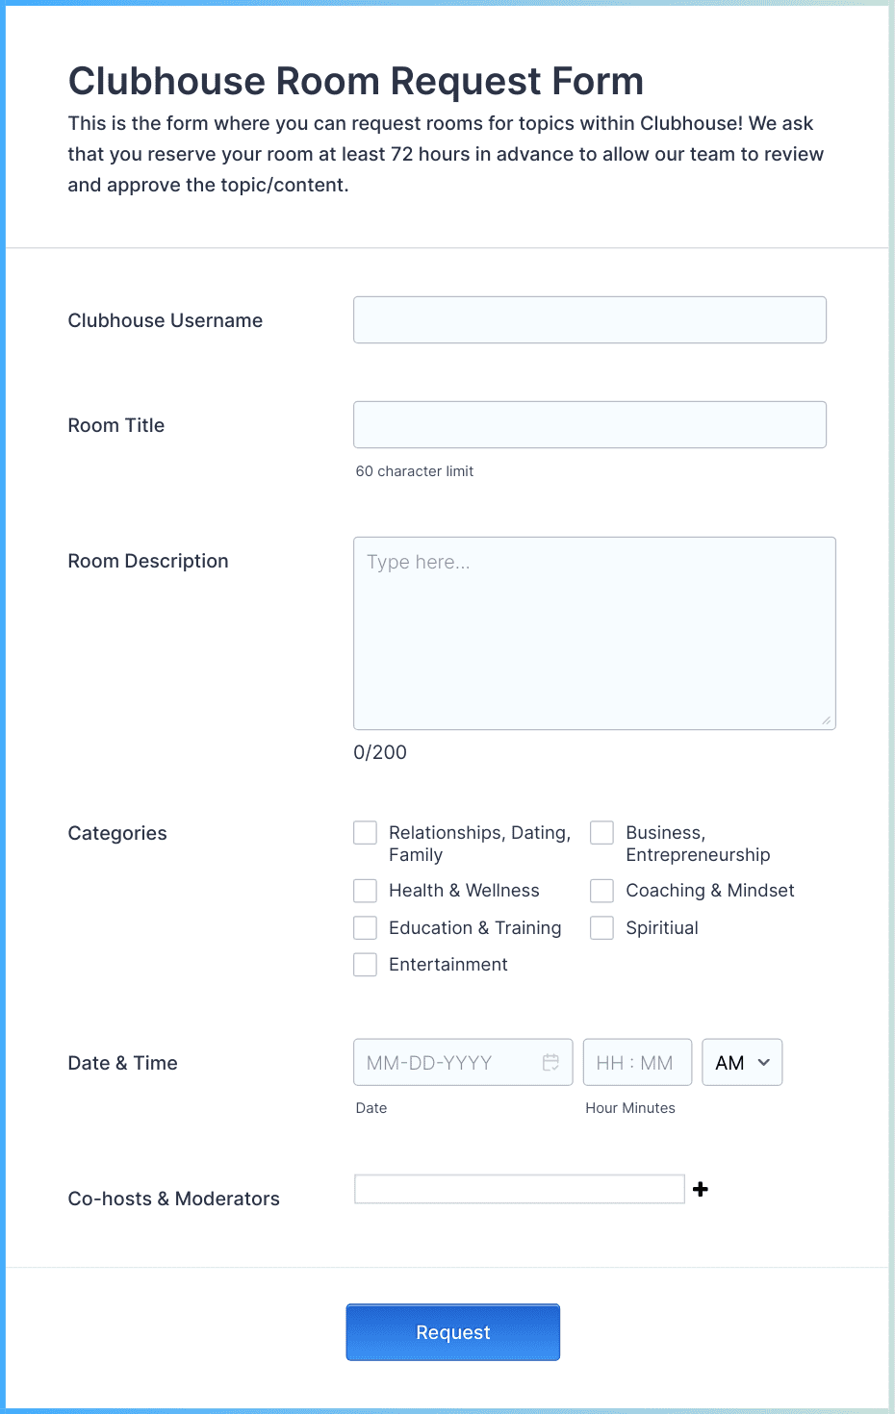The image size is (895, 1414).
Task: Check the Entertainment category
Action: pos(365,964)
